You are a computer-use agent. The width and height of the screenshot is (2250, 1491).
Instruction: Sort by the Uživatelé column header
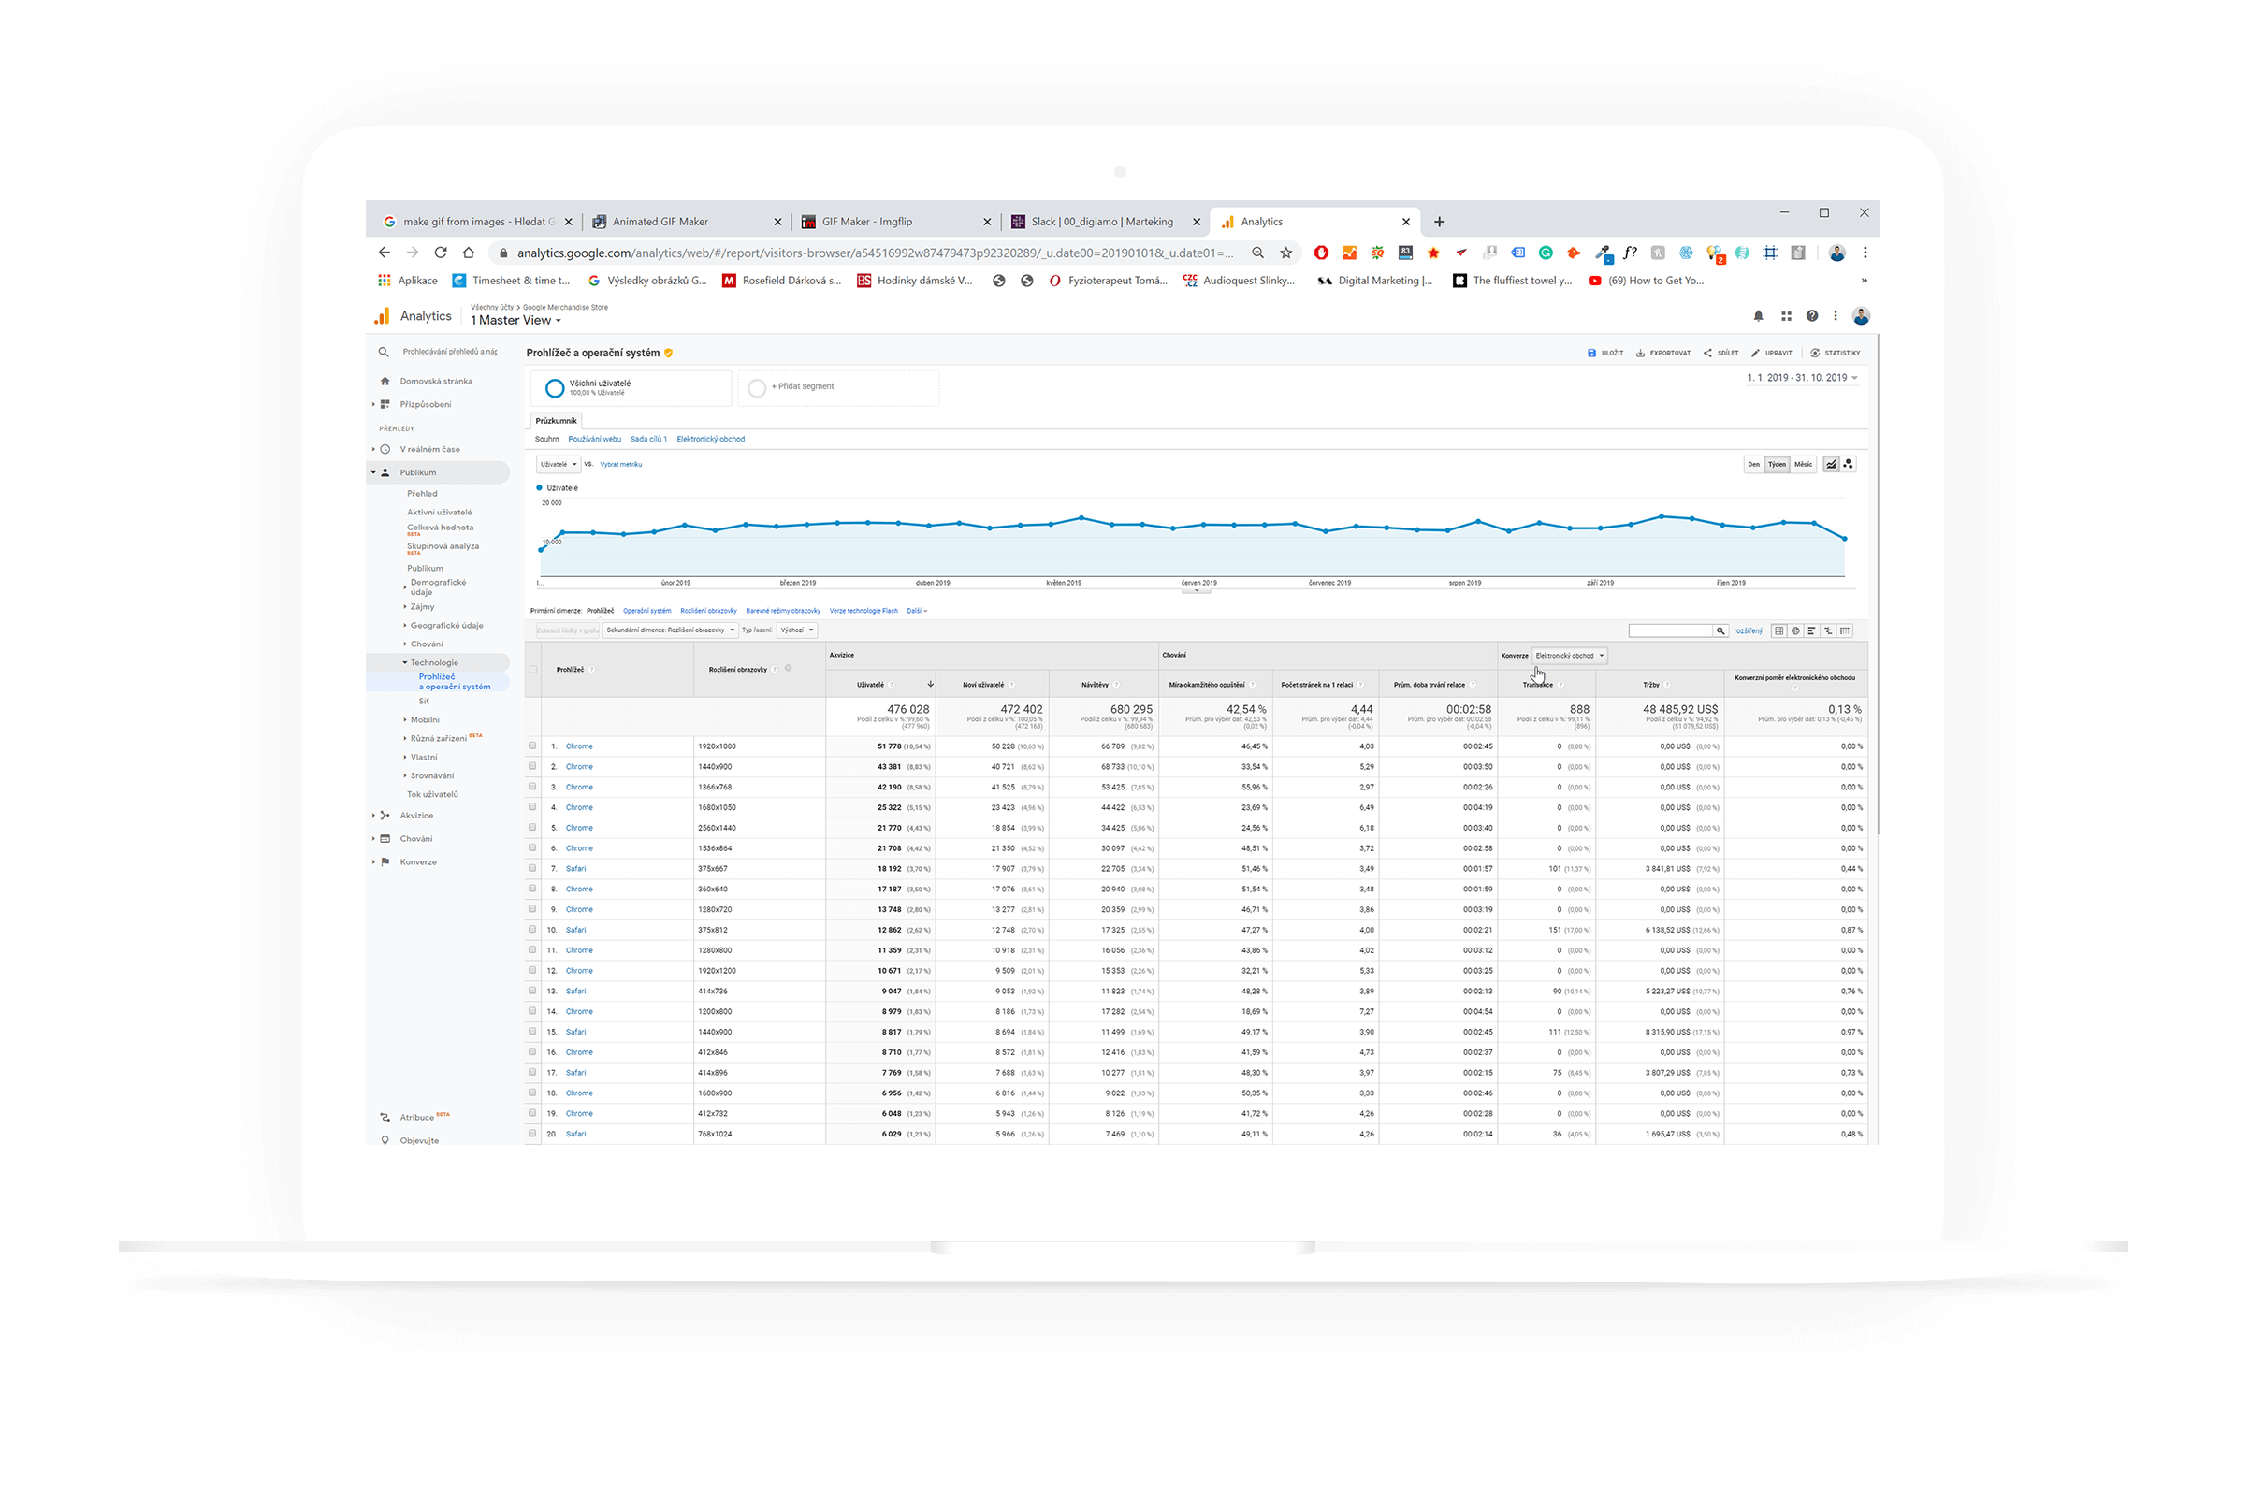pos(870,685)
